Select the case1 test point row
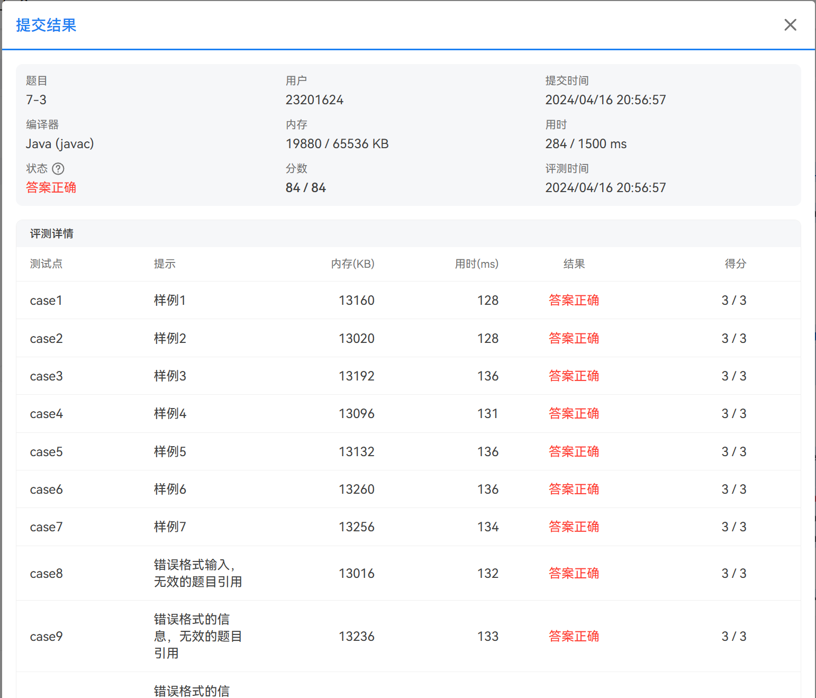The image size is (816, 698). tap(46, 301)
